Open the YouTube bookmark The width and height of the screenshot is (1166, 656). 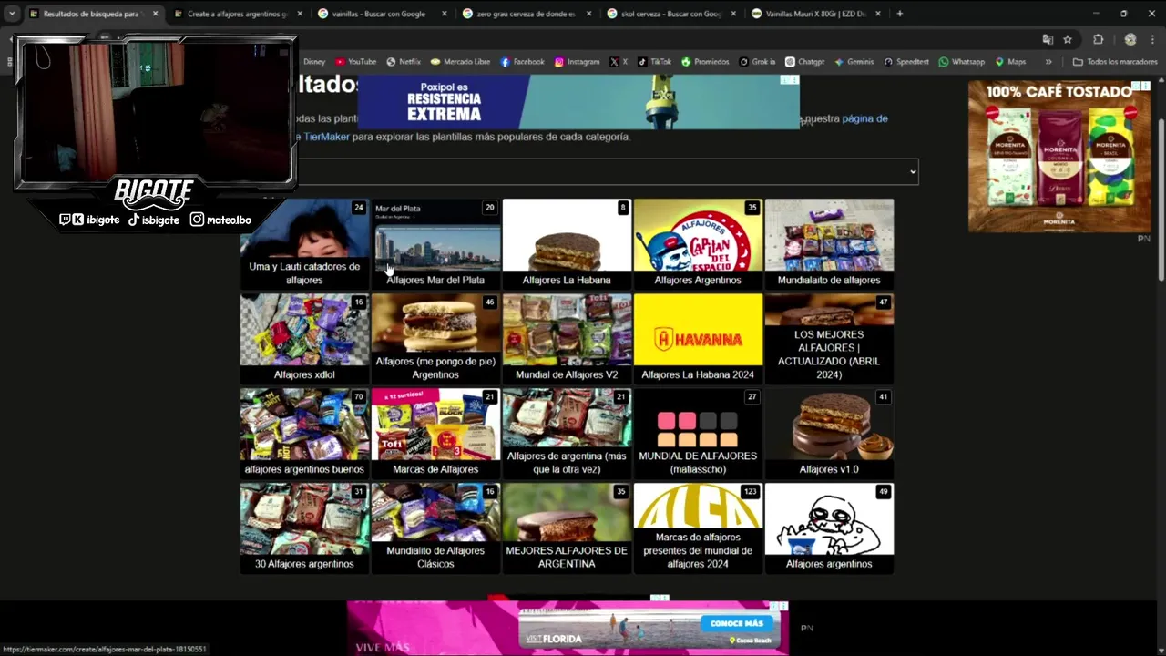355,62
